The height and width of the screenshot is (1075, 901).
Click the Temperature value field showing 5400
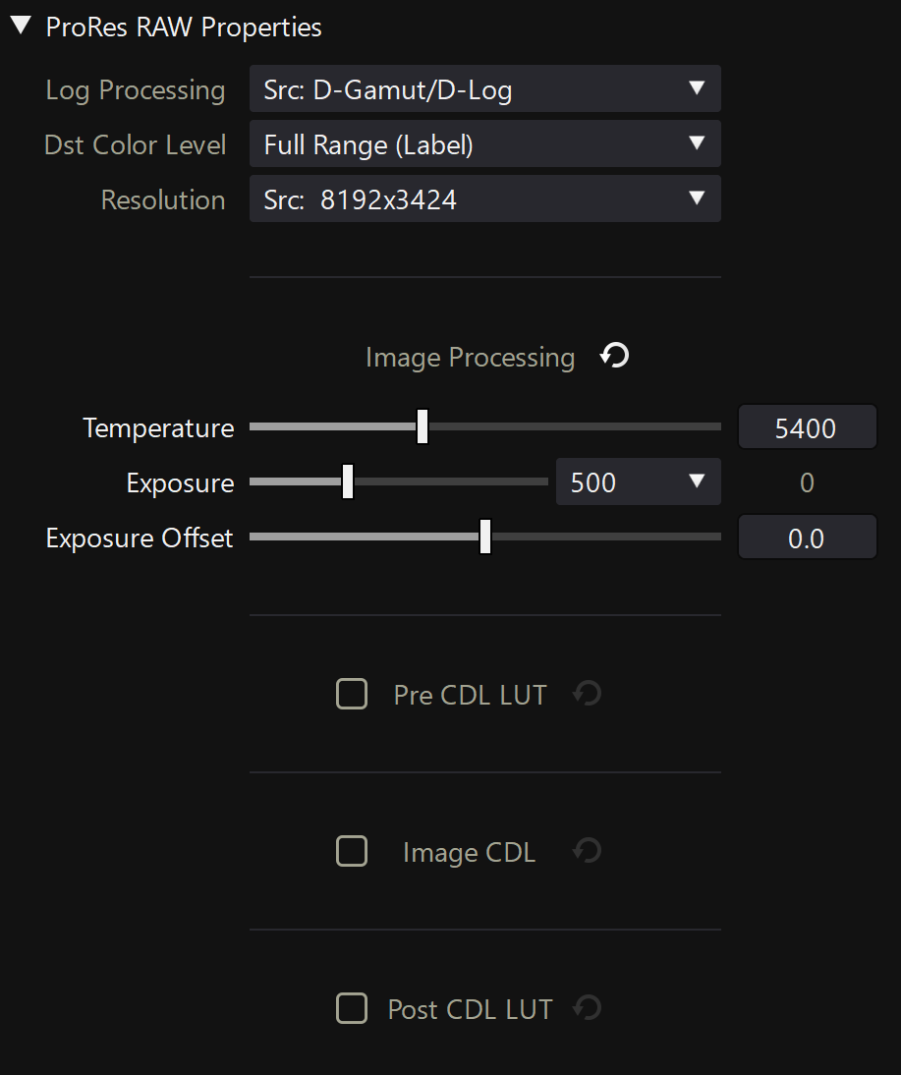(807, 427)
